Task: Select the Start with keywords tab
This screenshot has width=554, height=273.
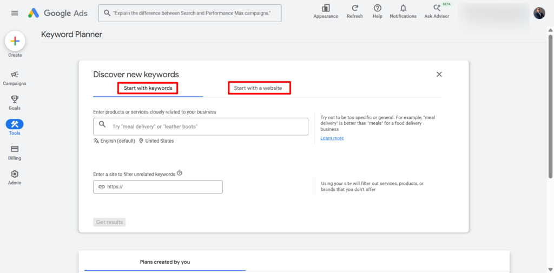Action: 148,88
